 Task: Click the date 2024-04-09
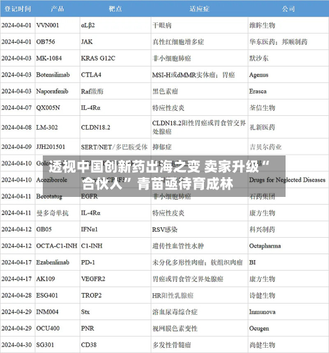tap(16, 147)
